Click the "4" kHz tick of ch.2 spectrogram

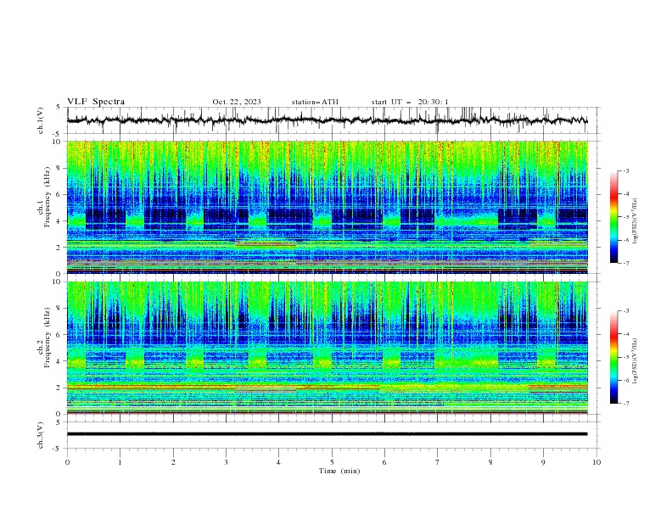coord(59,361)
